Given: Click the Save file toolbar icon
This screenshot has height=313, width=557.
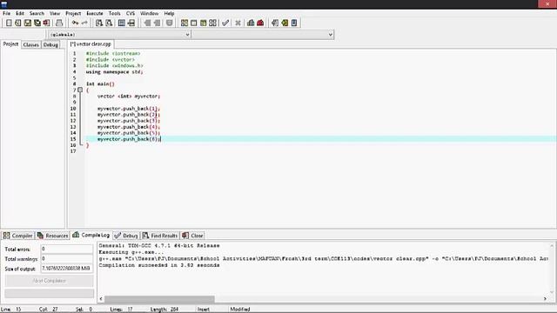Looking at the screenshot, I should pyautogui.click(x=28, y=23).
